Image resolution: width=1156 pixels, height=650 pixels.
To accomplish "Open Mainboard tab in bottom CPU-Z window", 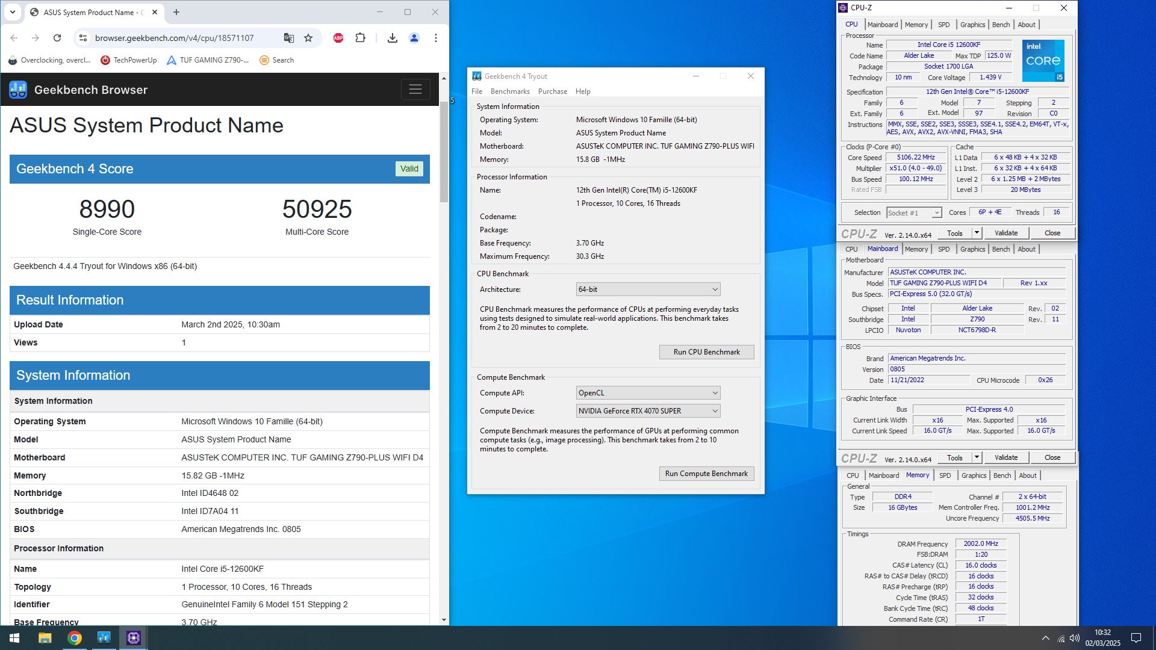I will 884,475.
